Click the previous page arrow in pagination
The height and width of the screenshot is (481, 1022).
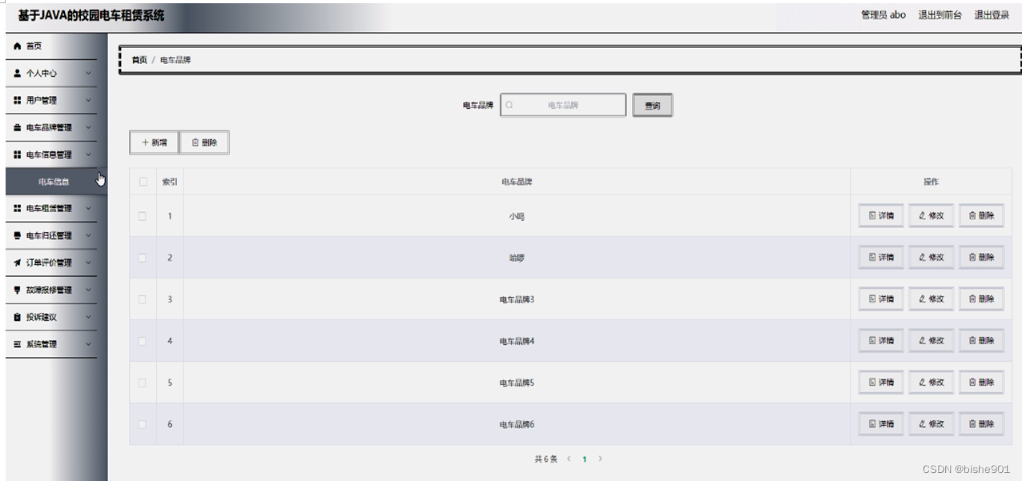pyautogui.click(x=569, y=459)
